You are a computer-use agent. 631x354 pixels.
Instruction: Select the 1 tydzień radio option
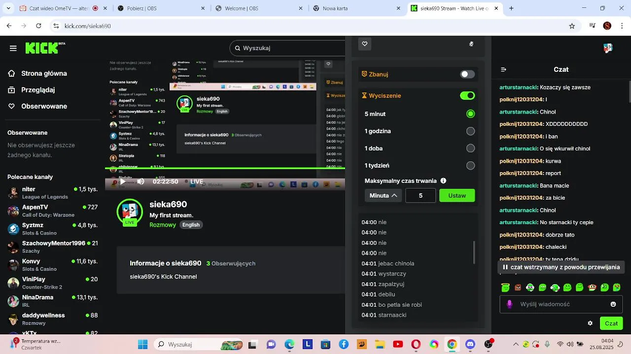470,166
